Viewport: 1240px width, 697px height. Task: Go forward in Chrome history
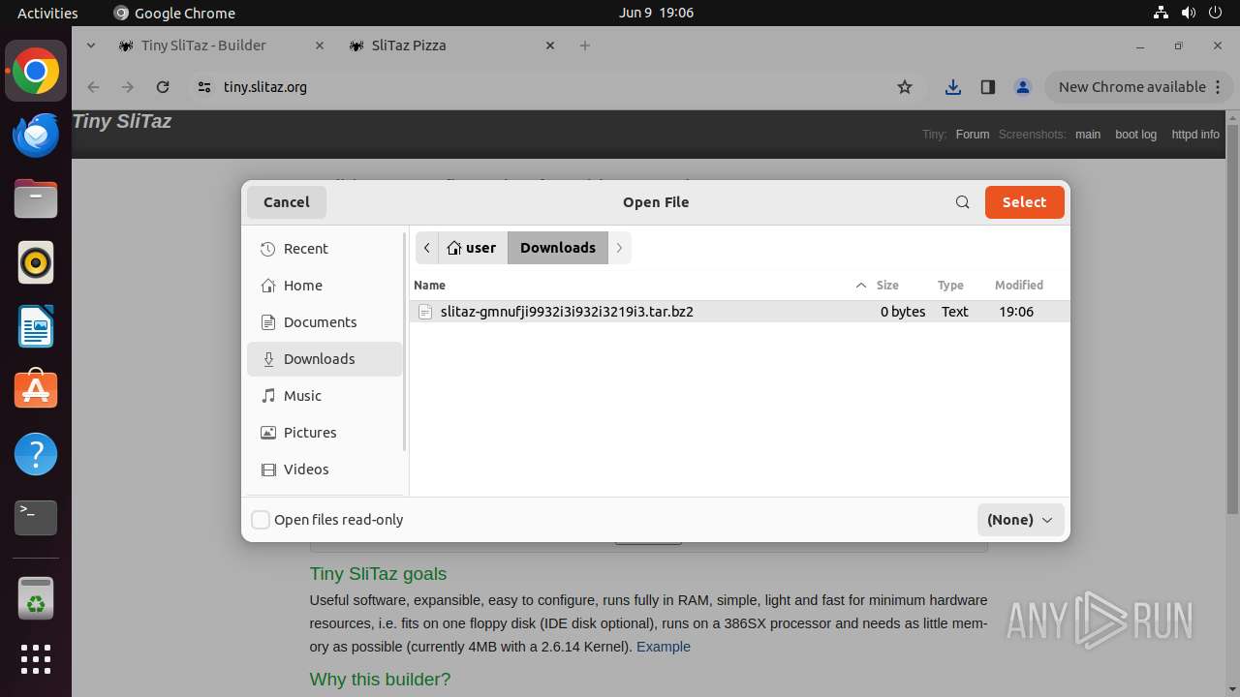point(128,87)
